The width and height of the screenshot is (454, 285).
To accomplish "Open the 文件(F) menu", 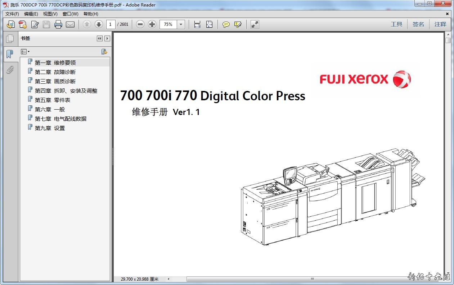I will 12,14.
